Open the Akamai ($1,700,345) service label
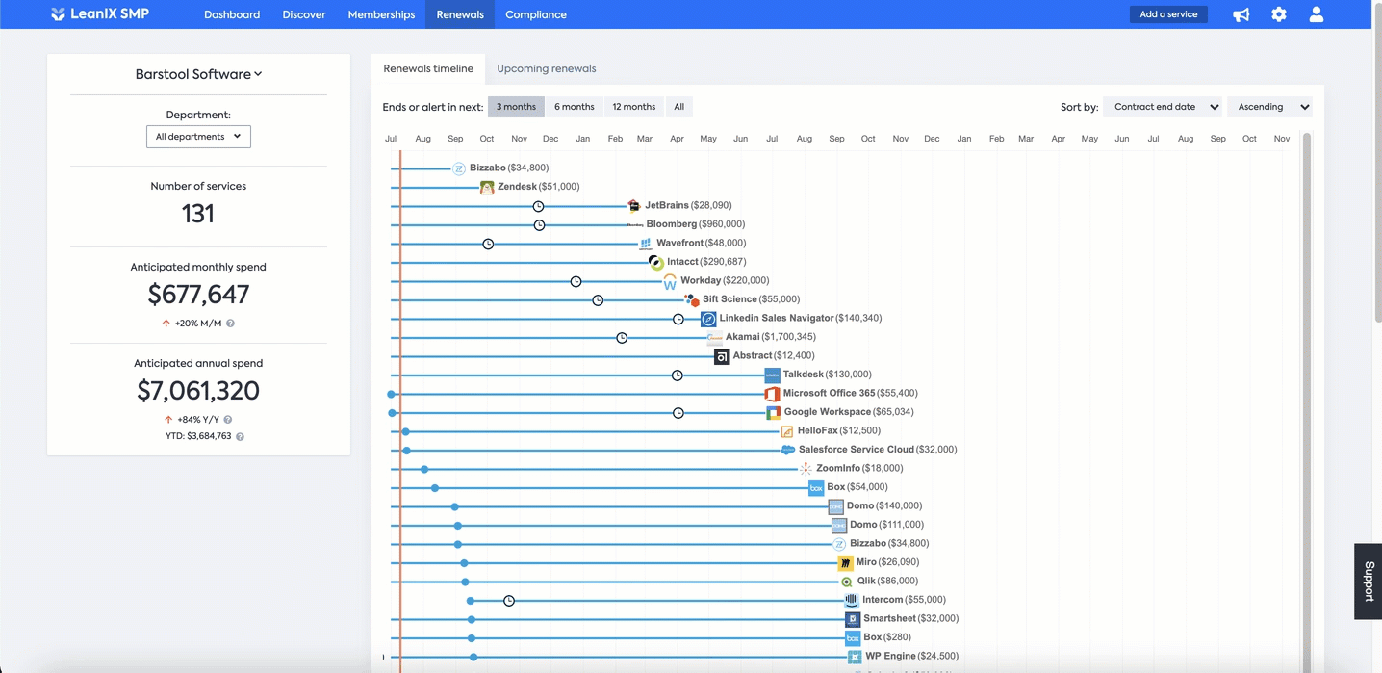This screenshot has width=1382, height=673. click(x=771, y=337)
